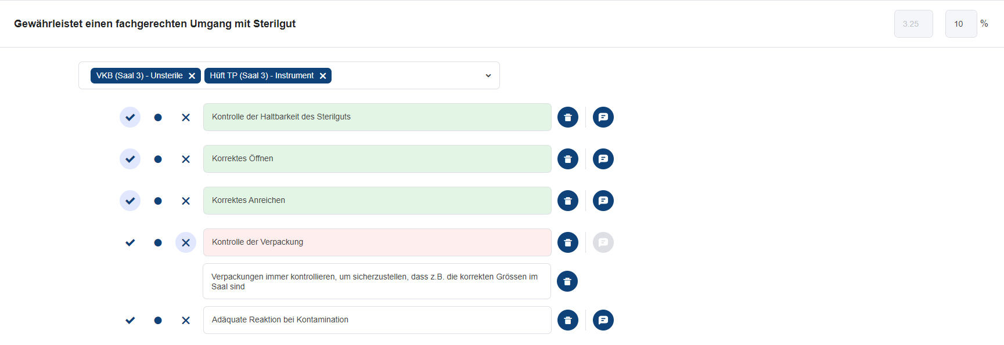Mark Adäquate Reaktion bei Kontamination with X
Screen dimensions: 1004x345
186,320
